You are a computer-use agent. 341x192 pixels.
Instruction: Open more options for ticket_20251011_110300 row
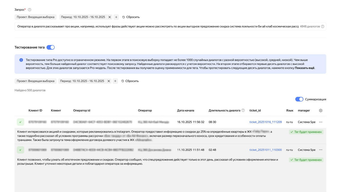tap(321, 150)
